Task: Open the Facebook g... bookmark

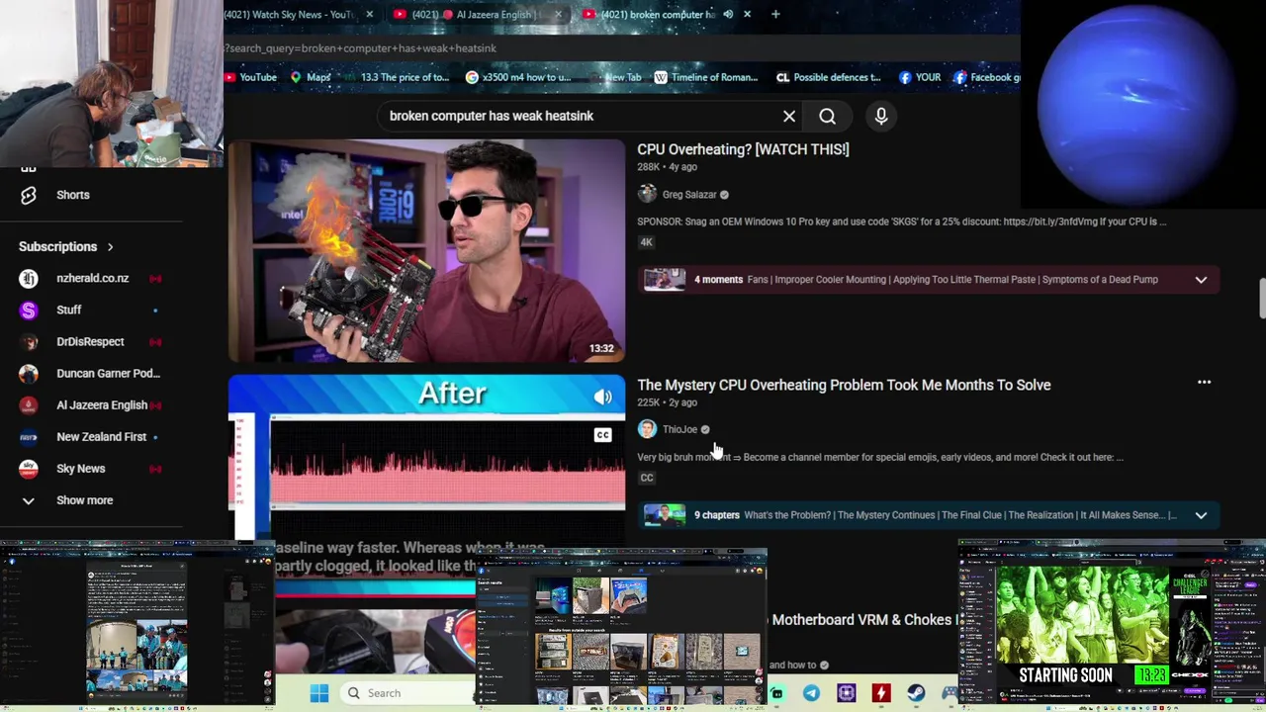Action: tap(986, 77)
